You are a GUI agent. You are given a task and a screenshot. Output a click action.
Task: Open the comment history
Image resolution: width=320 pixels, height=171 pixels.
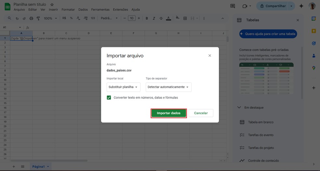coord(233,6)
